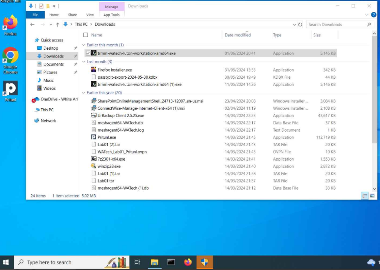Screen dimensions: 380x270
Task: Open the View ribbon tab
Action: click(x=90, y=15)
